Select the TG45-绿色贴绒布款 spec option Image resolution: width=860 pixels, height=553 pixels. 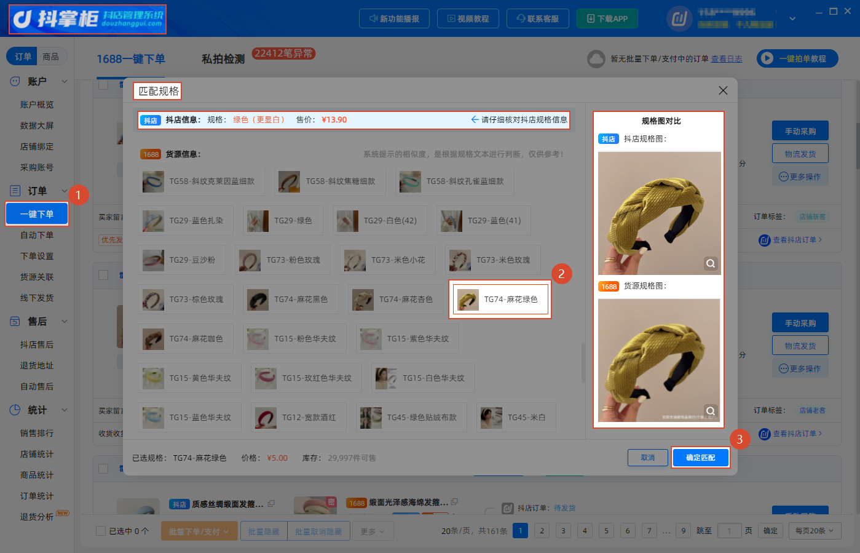click(x=411, y=417)
